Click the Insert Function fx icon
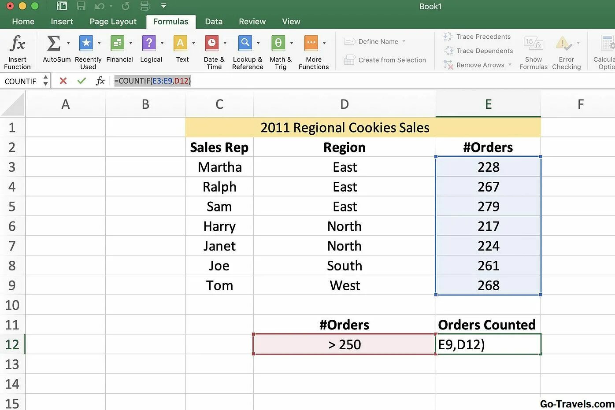615x410 pixels. pos(17,44)
